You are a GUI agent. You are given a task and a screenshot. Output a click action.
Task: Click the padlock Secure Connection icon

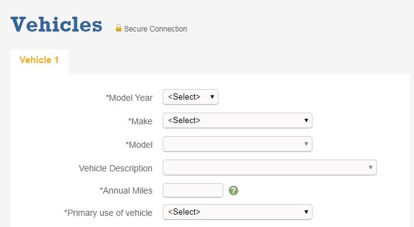(x=119, y=28)
